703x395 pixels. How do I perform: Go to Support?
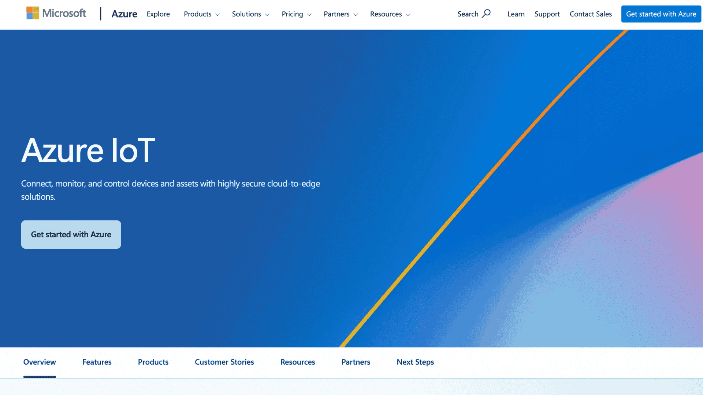pyautogui.click(x=547, y=14)
